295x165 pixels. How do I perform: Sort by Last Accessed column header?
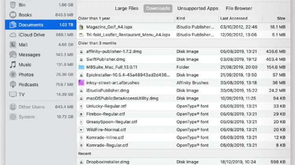[234, 18]
